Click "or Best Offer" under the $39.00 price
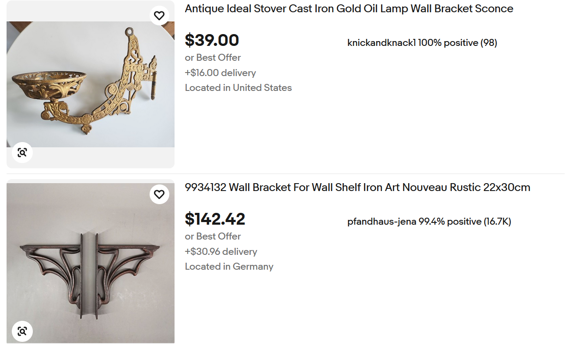 [x=213, y=58]
